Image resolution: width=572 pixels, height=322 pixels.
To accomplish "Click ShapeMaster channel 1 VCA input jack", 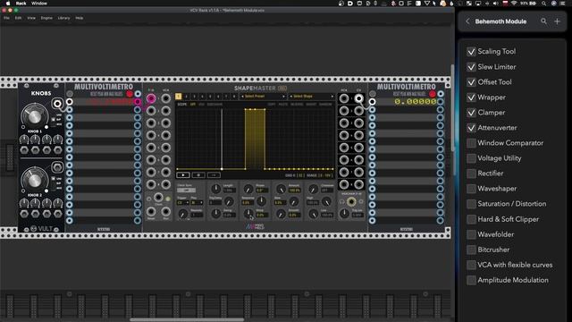I will [165, 98].
